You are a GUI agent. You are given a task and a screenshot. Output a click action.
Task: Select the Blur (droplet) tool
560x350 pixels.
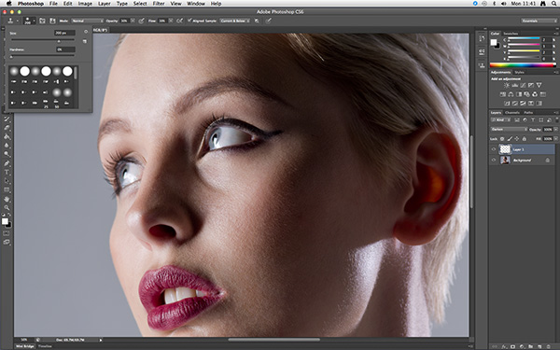tap(7, 146)
